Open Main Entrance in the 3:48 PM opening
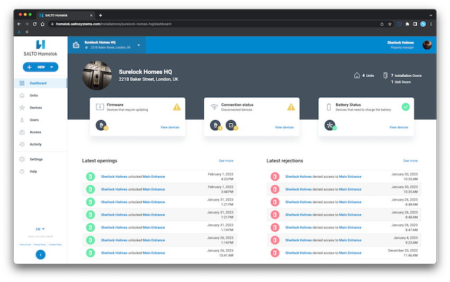The width and height of the screenshot is (450, 282). [154, 189]
